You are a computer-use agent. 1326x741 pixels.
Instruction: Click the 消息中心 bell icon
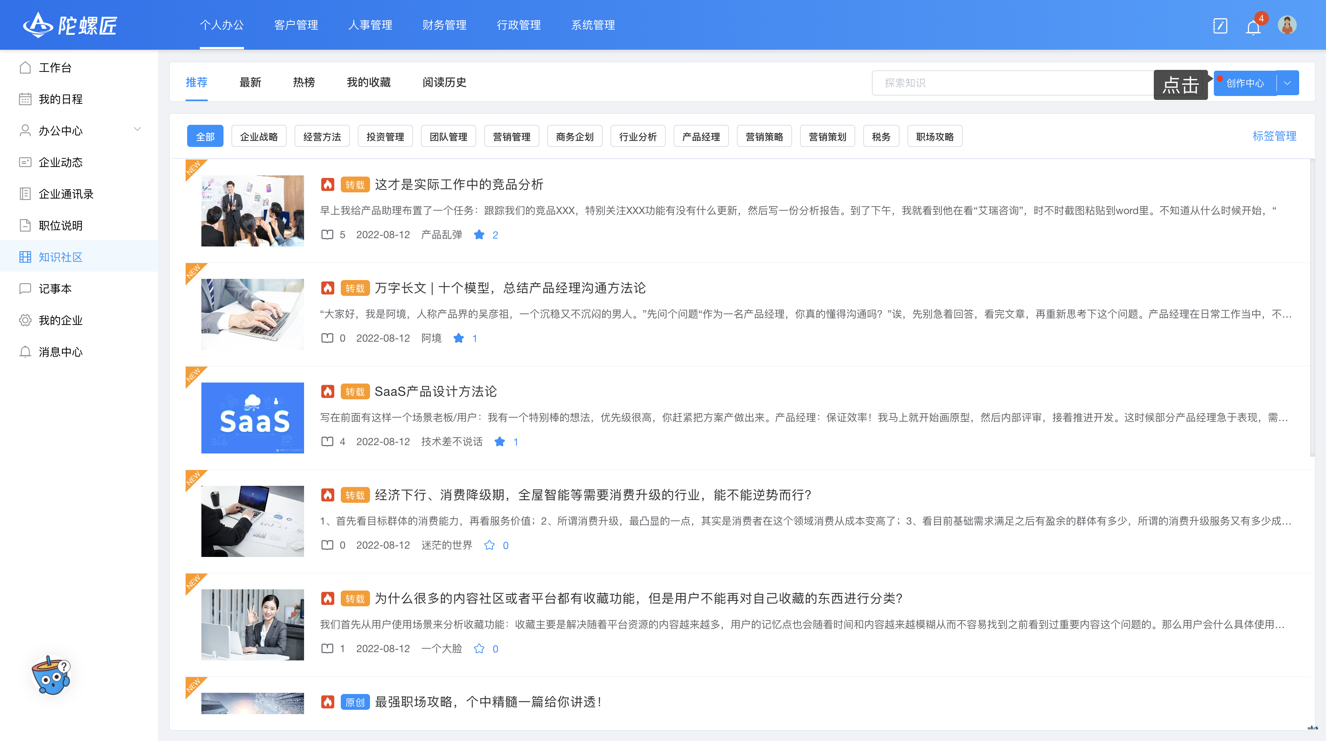(25, 352)
